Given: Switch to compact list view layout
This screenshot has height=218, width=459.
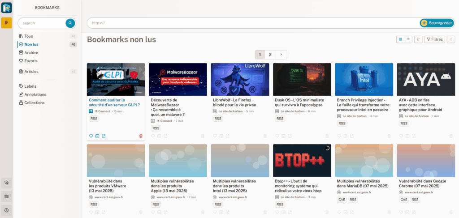Looking at the screenshot, I should [408, 39].
